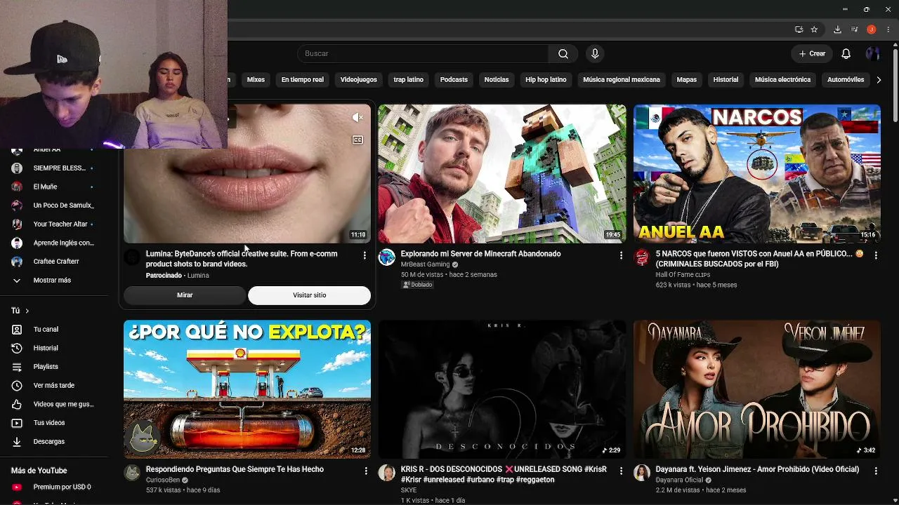The width and height of the screenshot is (899, 505).
Task: Select the Noticias chip
Action: [x=497, y=80]
